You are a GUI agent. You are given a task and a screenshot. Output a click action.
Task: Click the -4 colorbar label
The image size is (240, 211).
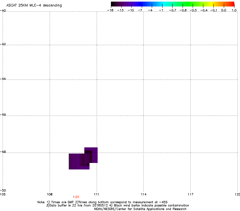[x=150, y=10]
